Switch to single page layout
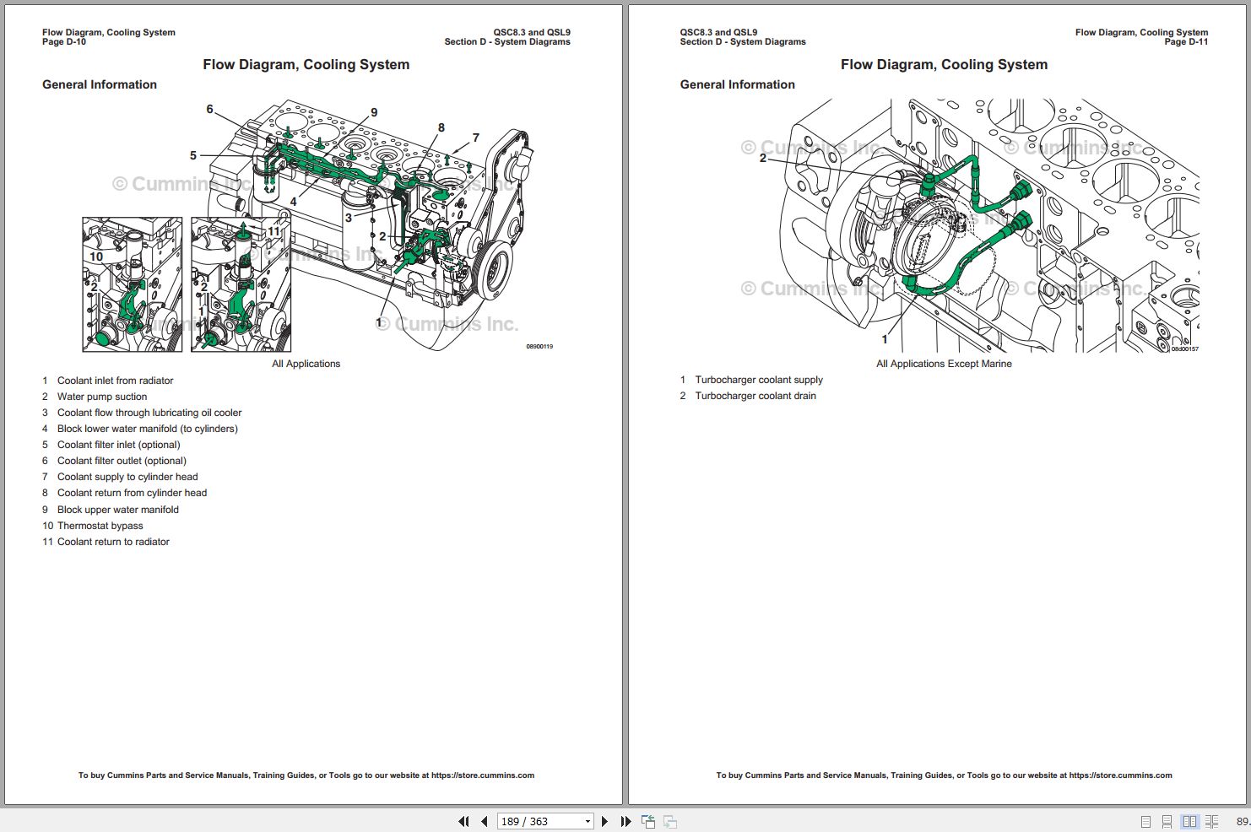1251x832 pixels. [1145, 821]
